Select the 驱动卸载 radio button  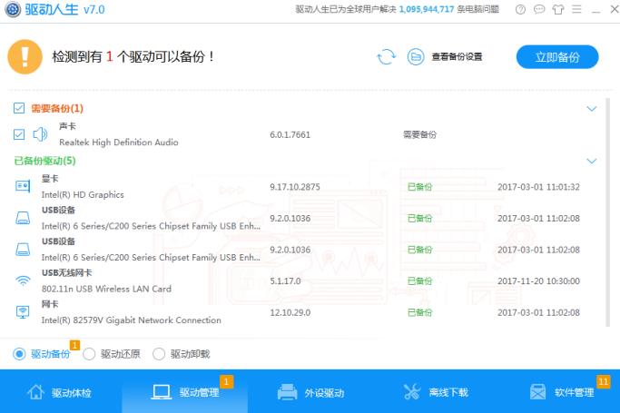(x=159, y=354)
